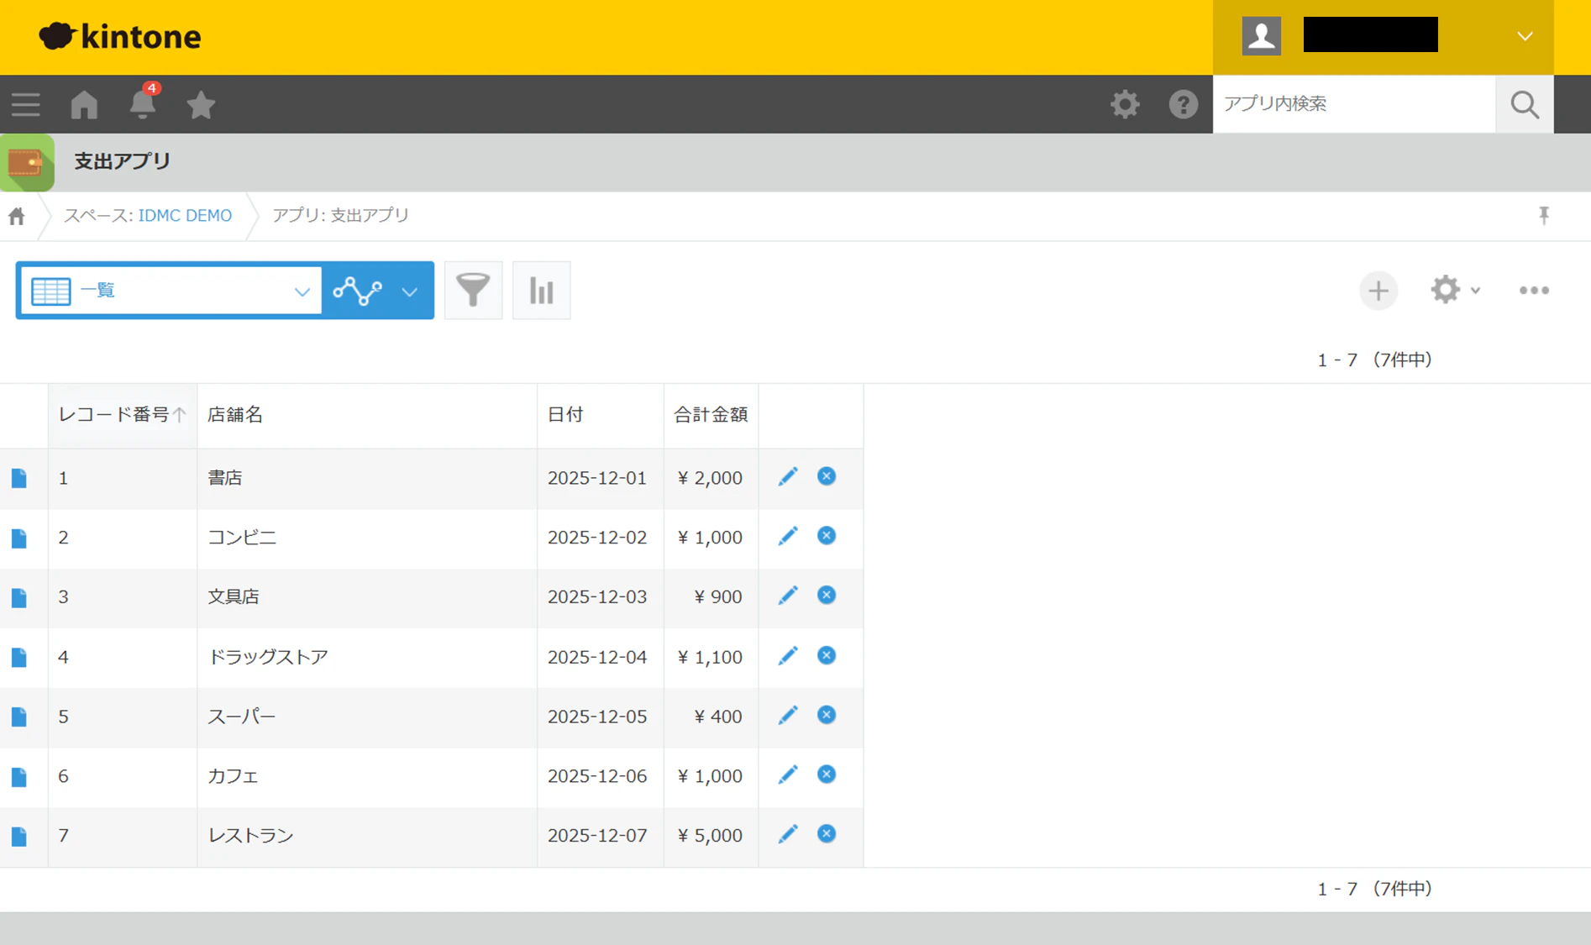Go to the kintone portal home icon
Screen dimensions: 1591x945
pos(84,105)
